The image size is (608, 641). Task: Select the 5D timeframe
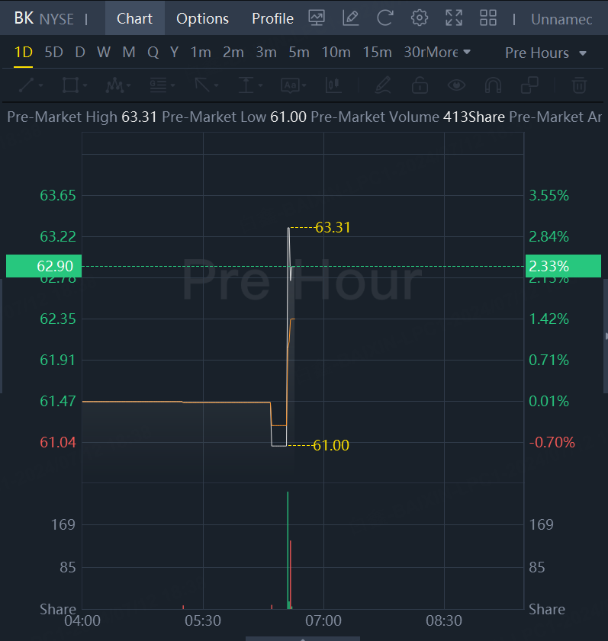[x=53, y=53]
